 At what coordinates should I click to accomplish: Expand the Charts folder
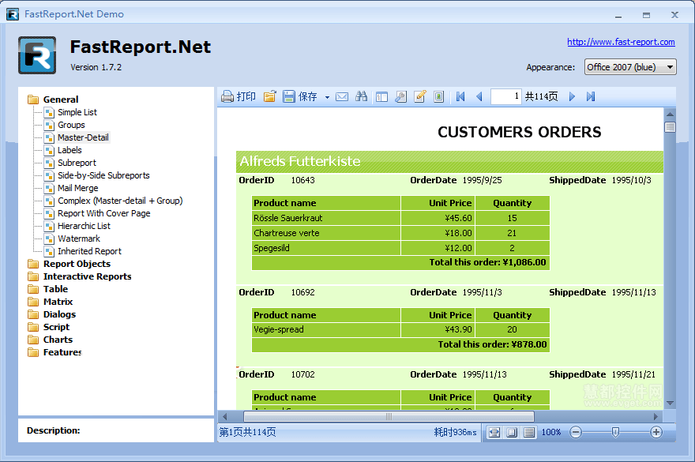coord(33,340)
